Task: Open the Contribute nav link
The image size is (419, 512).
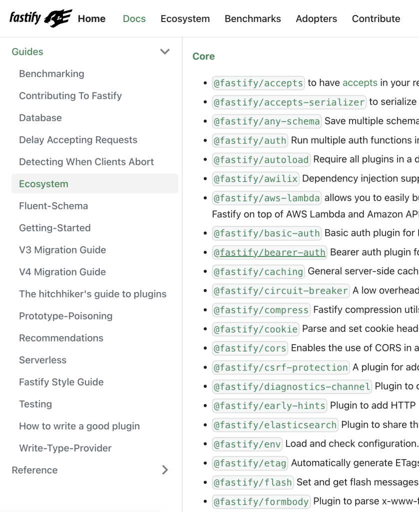Action: click(376, 18)
